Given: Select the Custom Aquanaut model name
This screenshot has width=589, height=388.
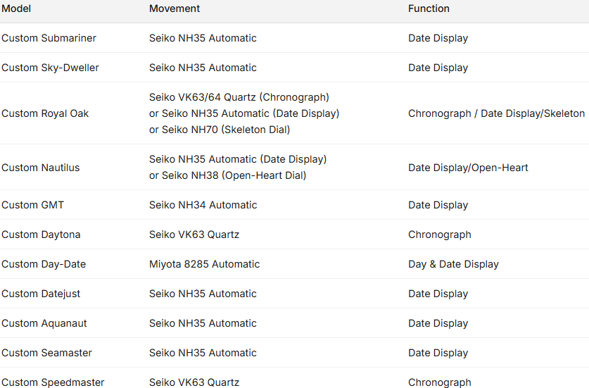Looking at the screenshot, I should (44, 323).
